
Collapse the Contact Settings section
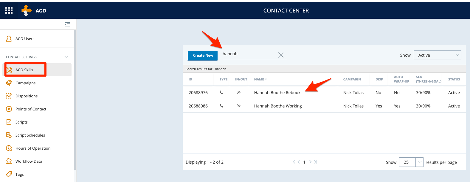pyautogui.click(x=66, y=57)
